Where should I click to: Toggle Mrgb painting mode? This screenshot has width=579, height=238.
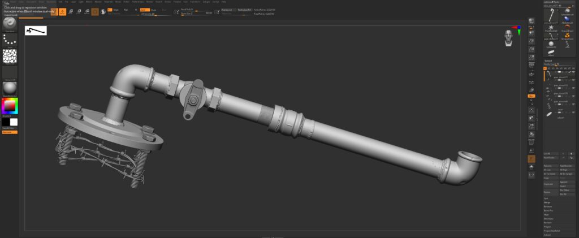[116, 10]
